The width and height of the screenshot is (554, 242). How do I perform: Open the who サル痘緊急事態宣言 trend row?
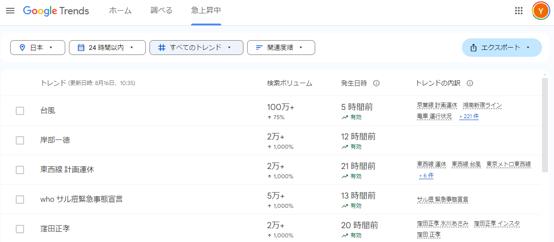[x=81, y=200]
